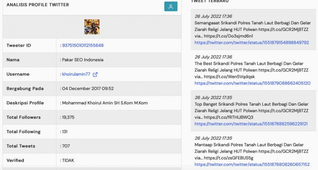Select the 'ANALISIS PROFILE TWITTER' heading

[x=38, y=5]
